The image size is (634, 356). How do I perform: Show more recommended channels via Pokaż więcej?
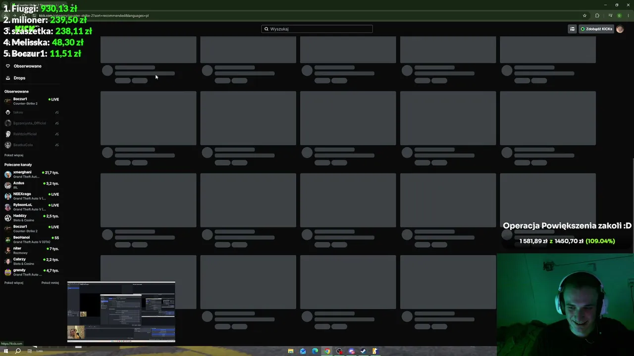coord(14,283)
